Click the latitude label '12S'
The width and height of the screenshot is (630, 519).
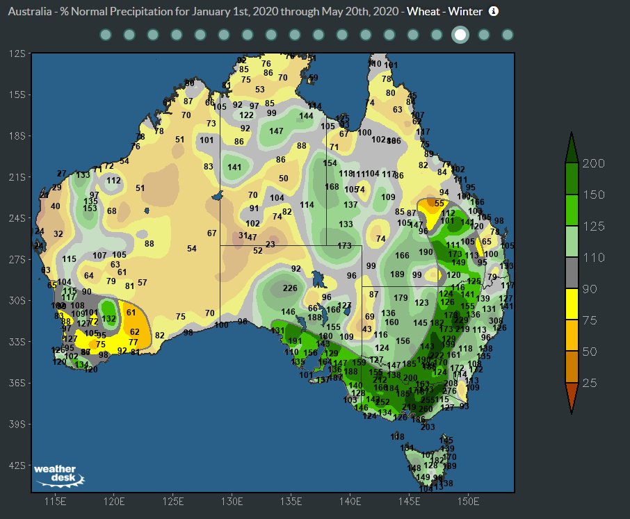pyautogui.click(x=17, y=53)
